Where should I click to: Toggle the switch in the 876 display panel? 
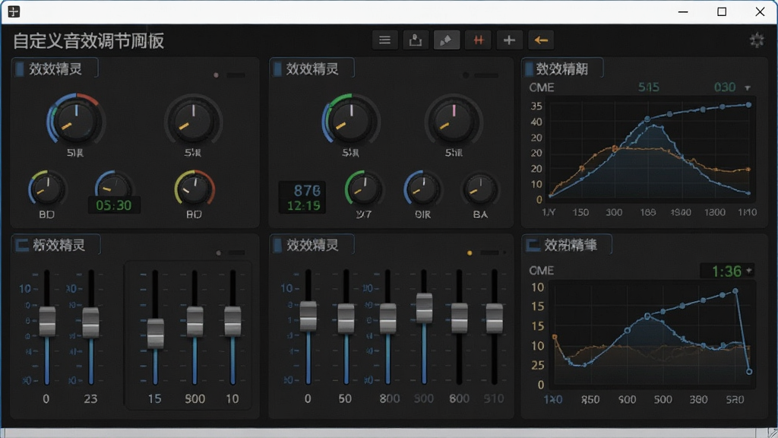485,75
